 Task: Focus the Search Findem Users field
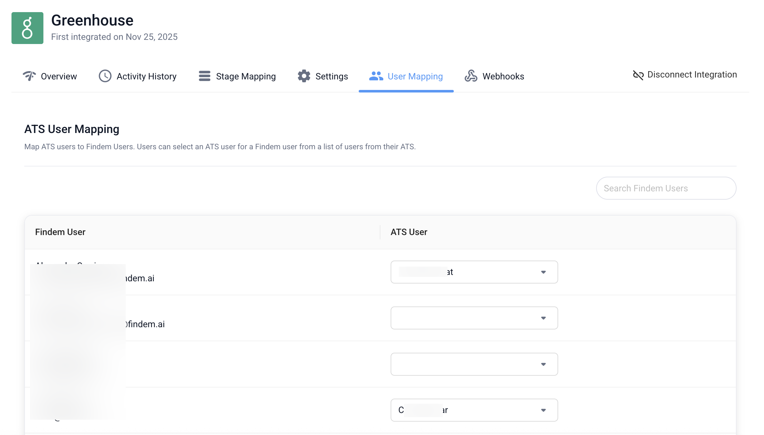tap(666, 188)
